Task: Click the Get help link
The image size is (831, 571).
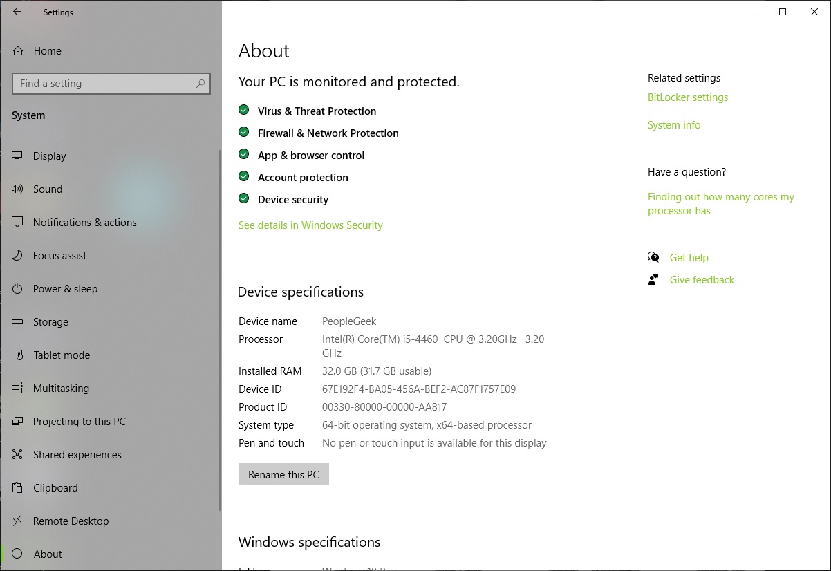Action: click(x=689, y=258)
